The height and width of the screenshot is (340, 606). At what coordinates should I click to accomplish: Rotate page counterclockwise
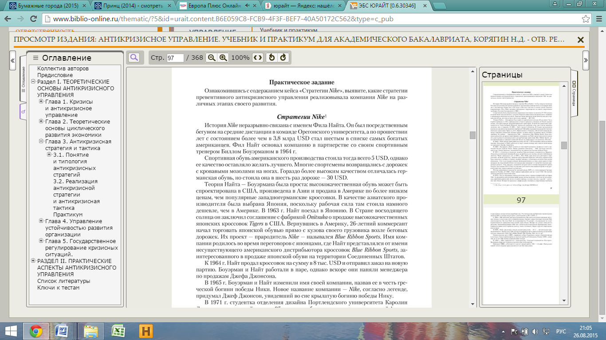[x=272, y=58]
